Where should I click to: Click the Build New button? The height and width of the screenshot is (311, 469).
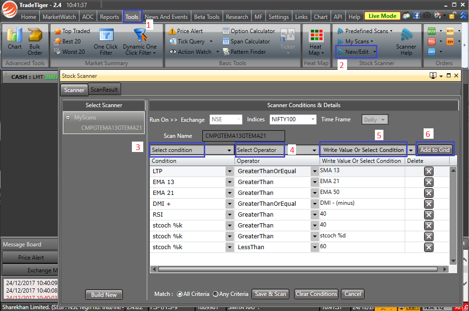(x=104, y=294)
